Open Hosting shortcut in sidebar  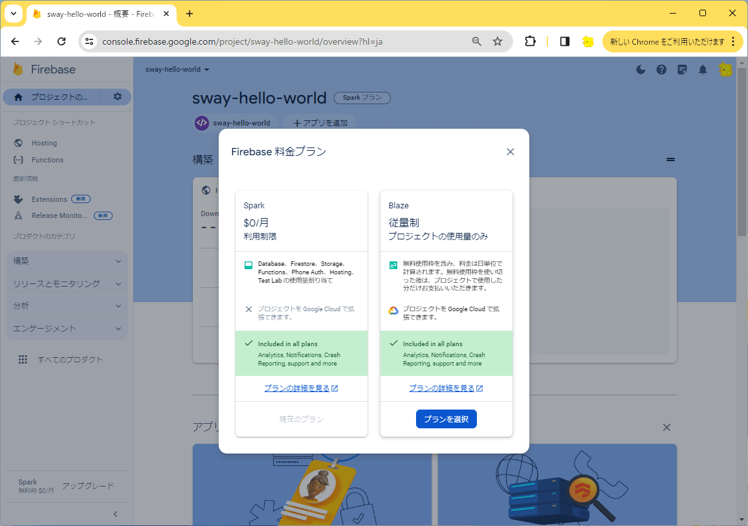point(44,143)
